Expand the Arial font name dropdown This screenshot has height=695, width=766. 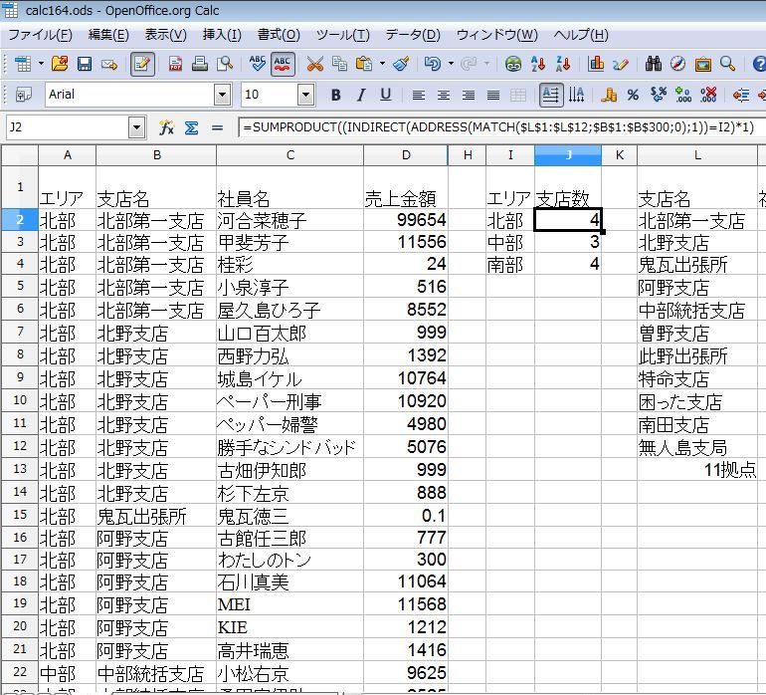point(222,96)
